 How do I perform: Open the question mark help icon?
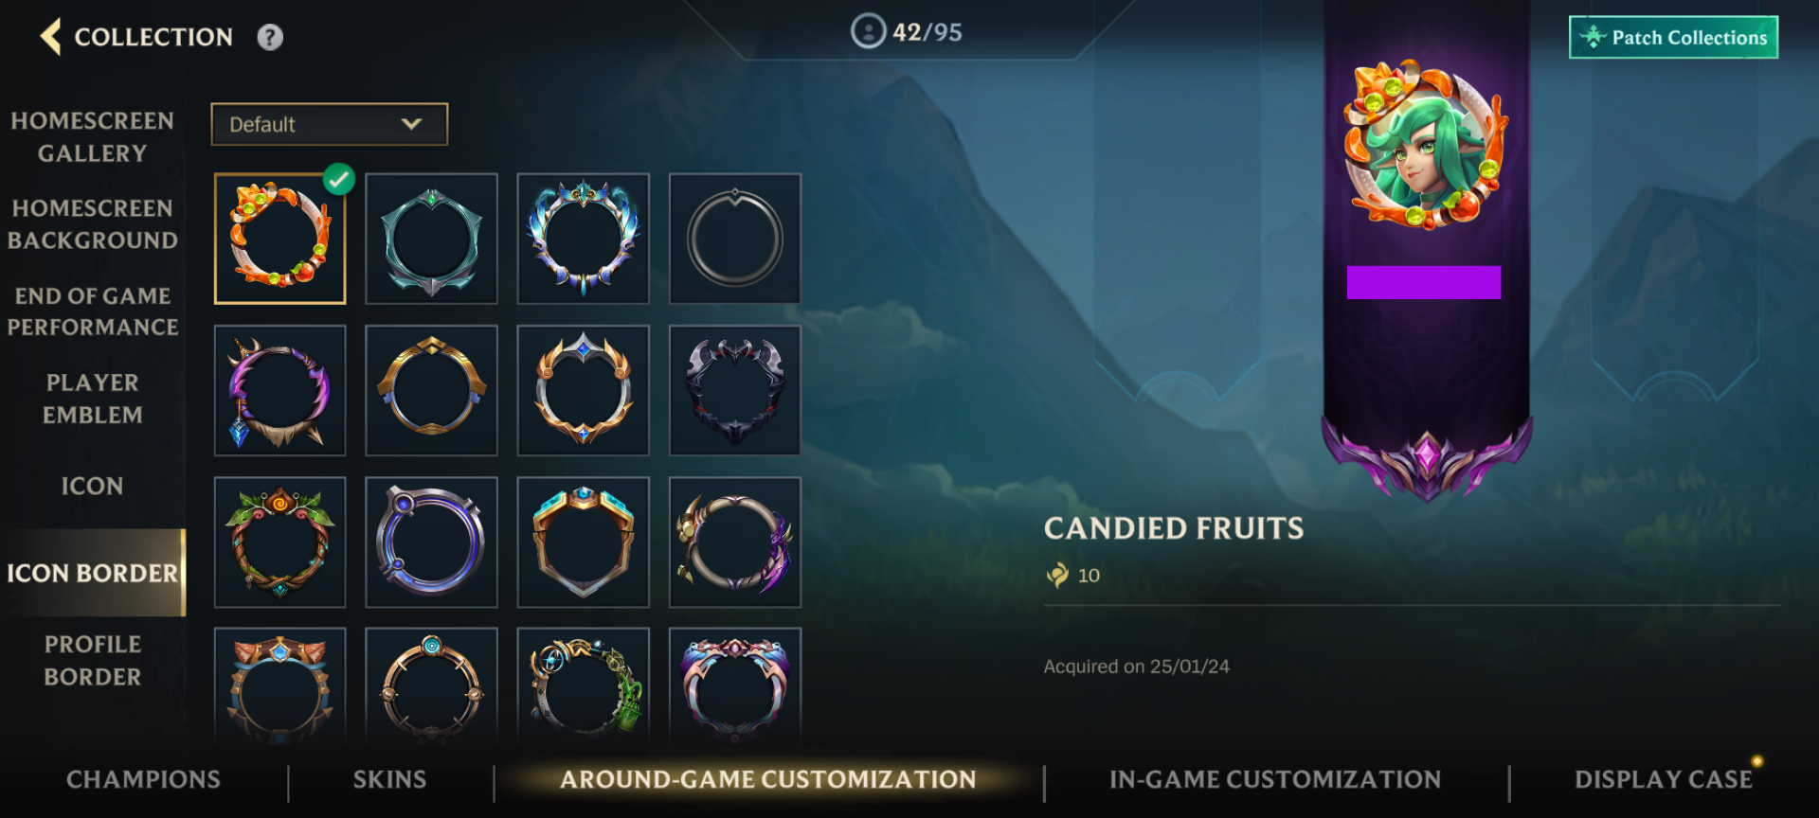[270, 37]
